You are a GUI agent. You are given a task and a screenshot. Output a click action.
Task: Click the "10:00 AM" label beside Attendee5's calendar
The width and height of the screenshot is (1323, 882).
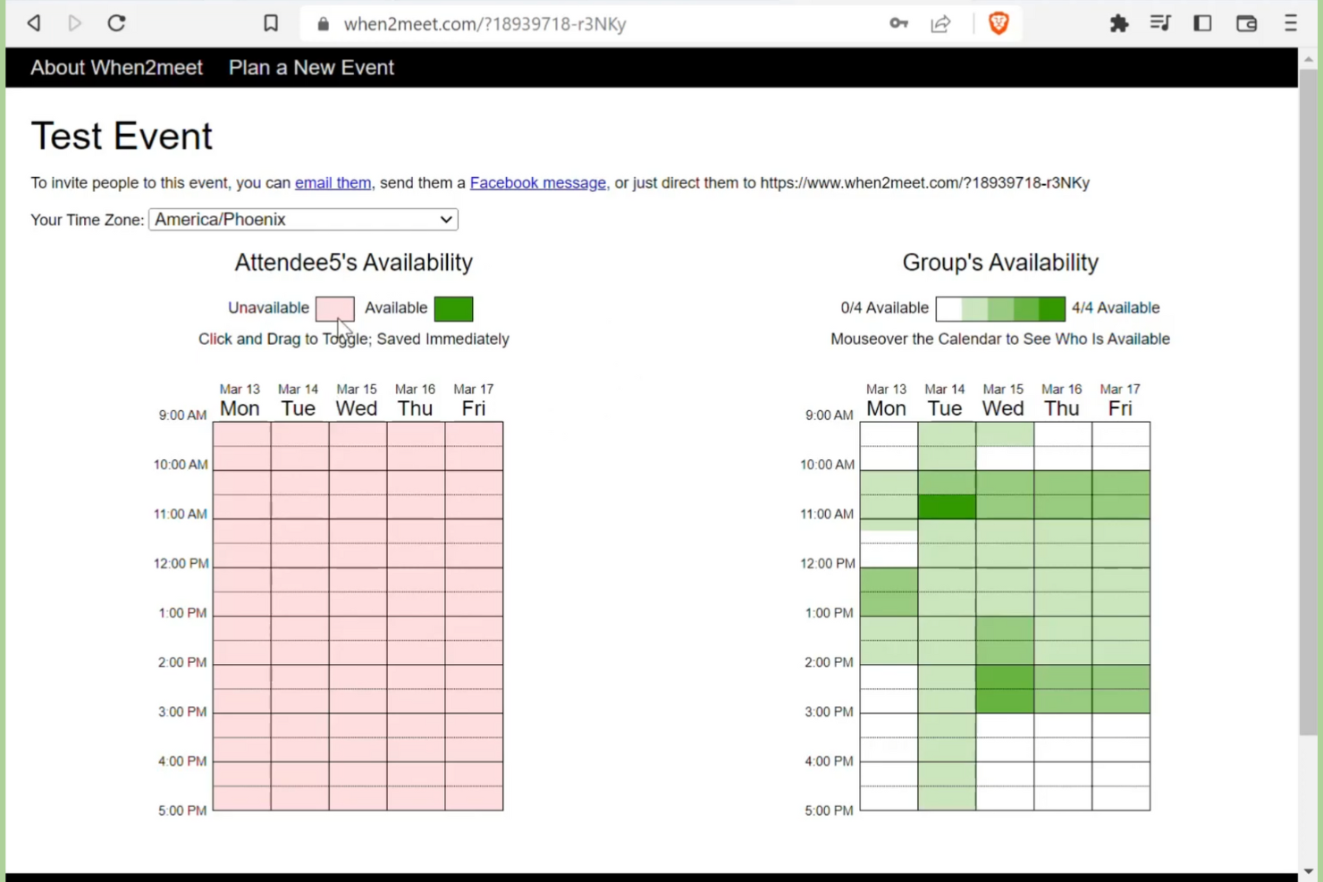tap(180, 465)
